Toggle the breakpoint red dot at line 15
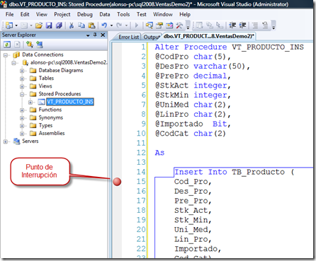The height and width of the screenshot is (261, 316). point(117,182)
